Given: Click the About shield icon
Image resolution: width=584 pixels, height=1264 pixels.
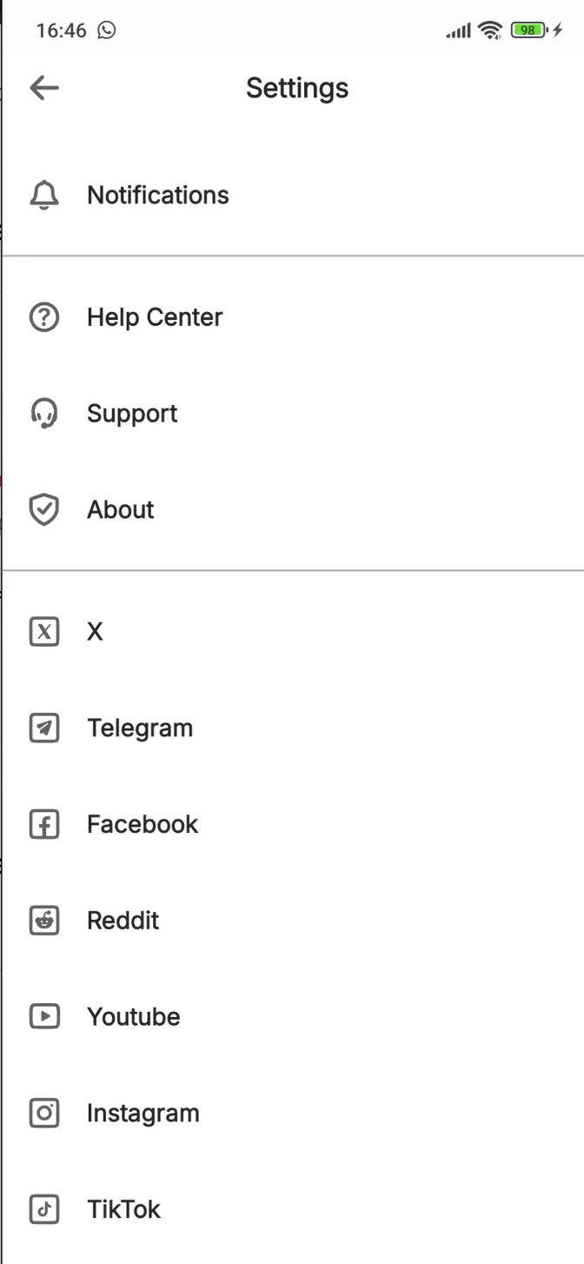Looking at the screenshot, I should (44, 509).
